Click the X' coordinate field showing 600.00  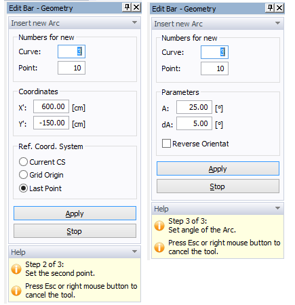point(51,106)
